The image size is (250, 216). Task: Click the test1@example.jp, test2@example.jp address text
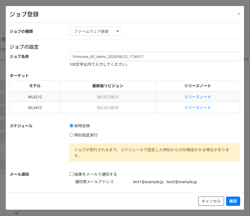click(x=165, y=182)
